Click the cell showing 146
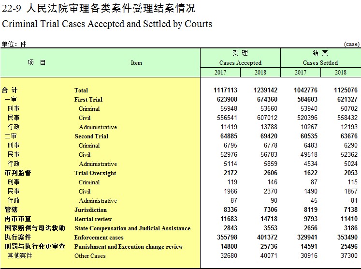361x269 pixels. (273, 182)
